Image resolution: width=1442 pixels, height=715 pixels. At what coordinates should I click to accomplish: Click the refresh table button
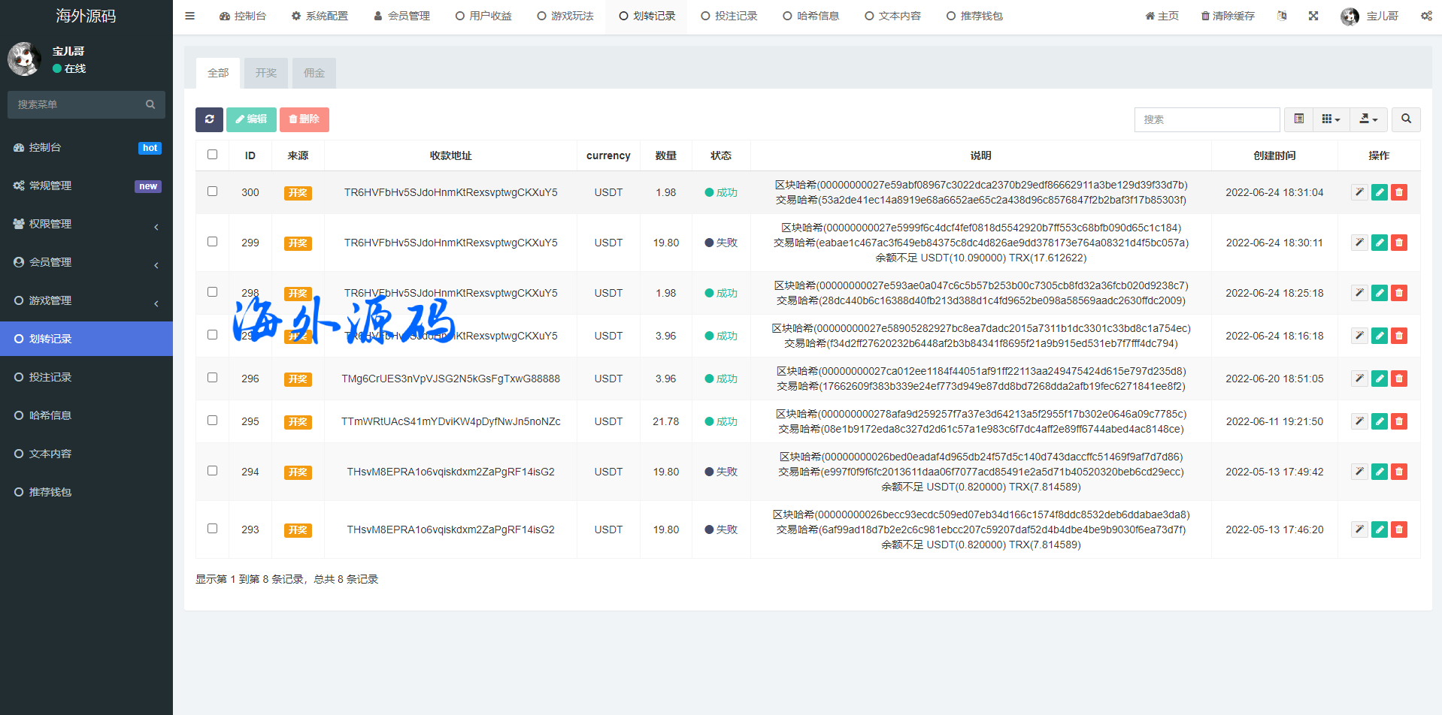[x=209, y=119]
